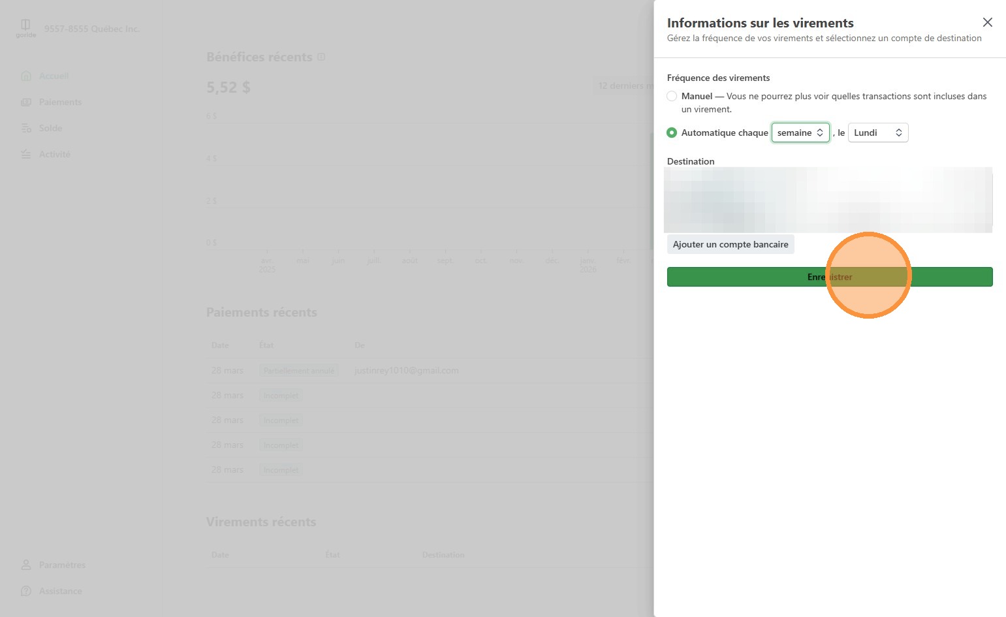
Task: Click the Paiements icon in sidebar
Action: coord(26,102)
